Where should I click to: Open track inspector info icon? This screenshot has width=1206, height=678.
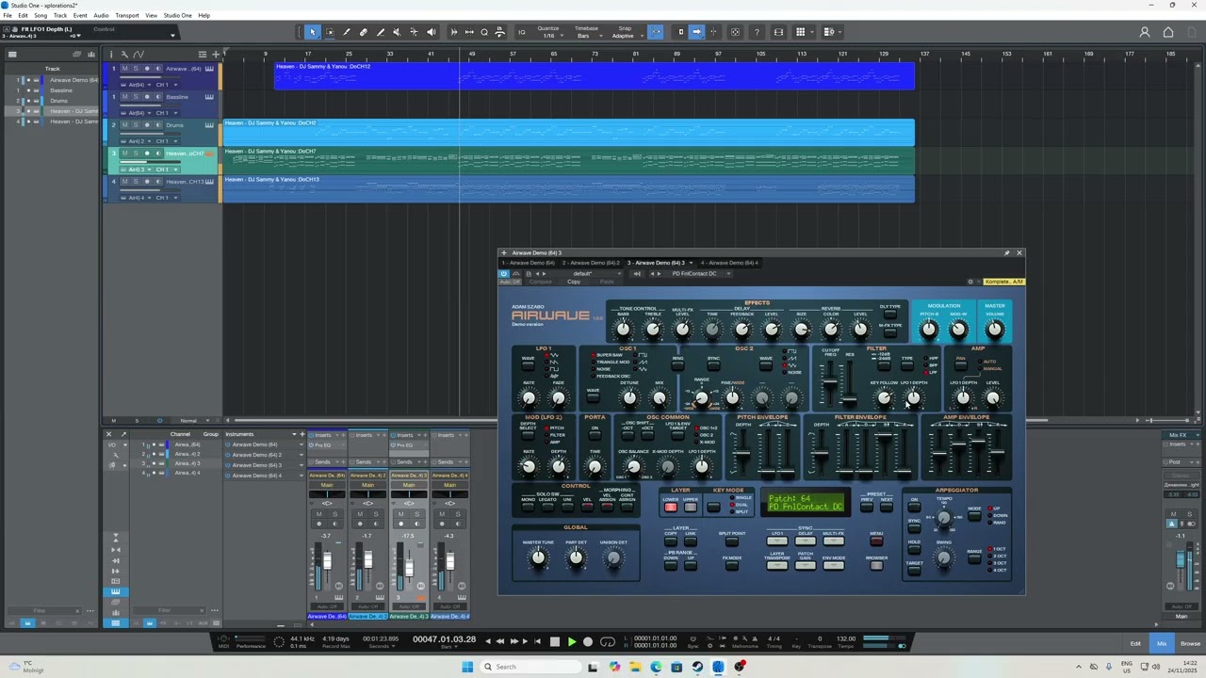coord(112,54)
